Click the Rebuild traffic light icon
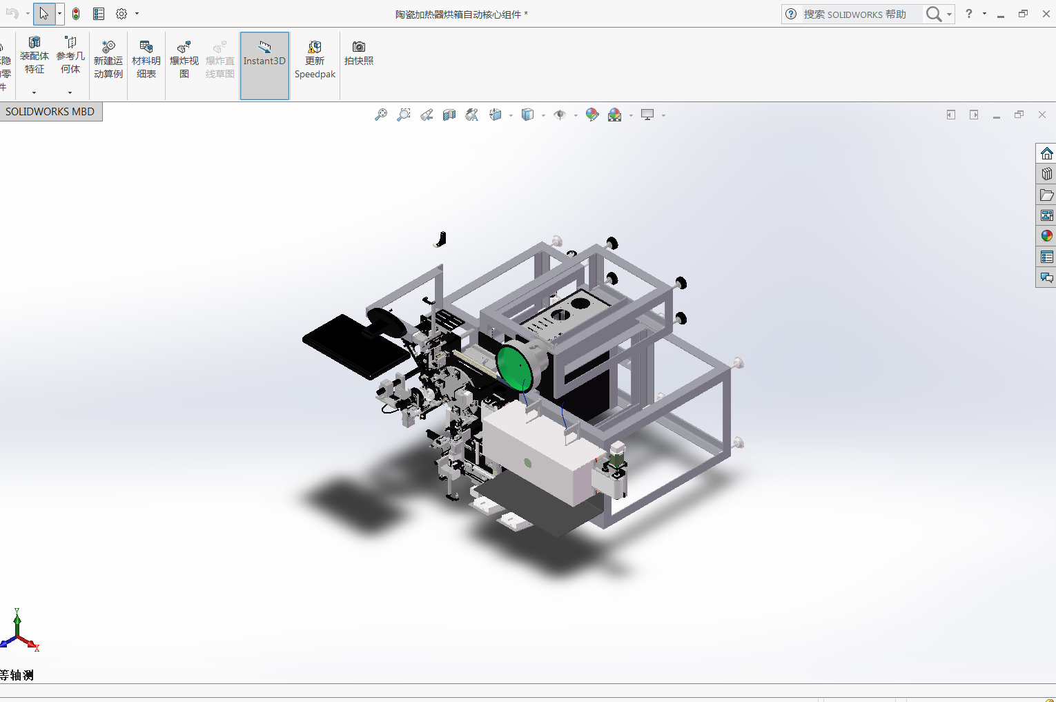Viewport: 1056px width, 702px height. point(76,14)
